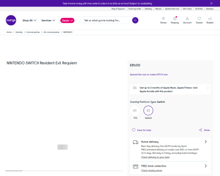Click Spread the cost on orders link

point(149,75)
